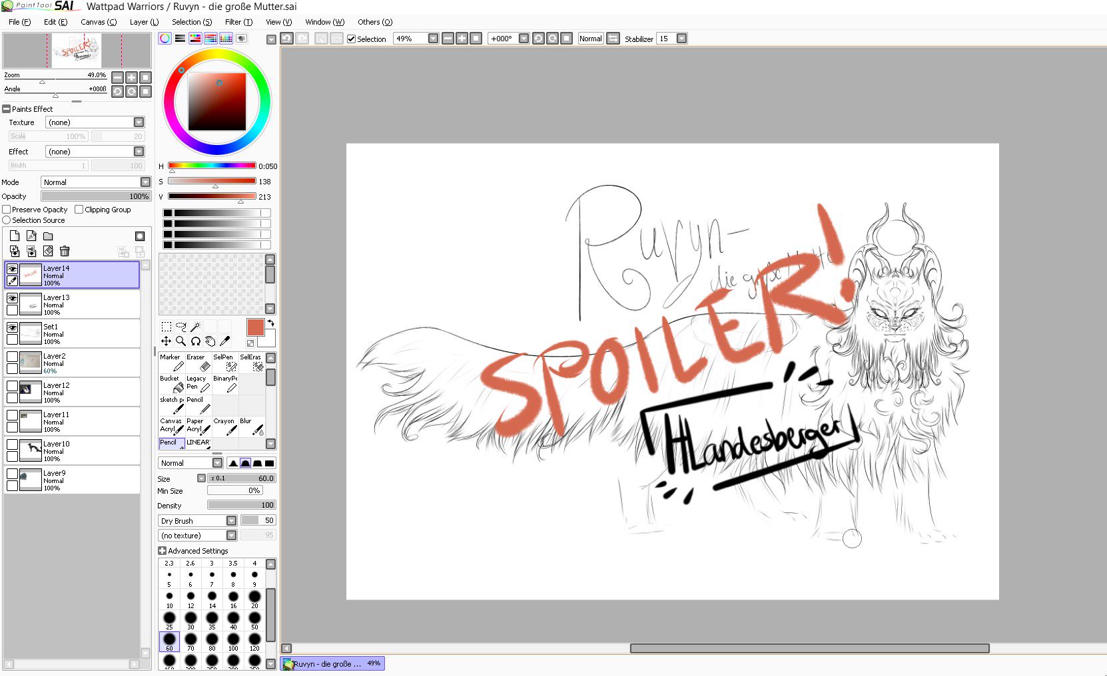Screen dimensions: 1107x676
Task: Click the foreground color swatch
Action: pos(255,327)
